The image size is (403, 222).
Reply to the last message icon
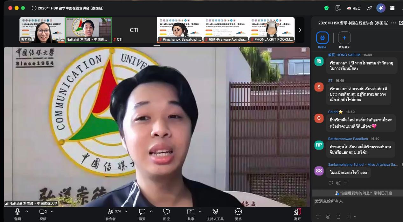tap(330, 183)
